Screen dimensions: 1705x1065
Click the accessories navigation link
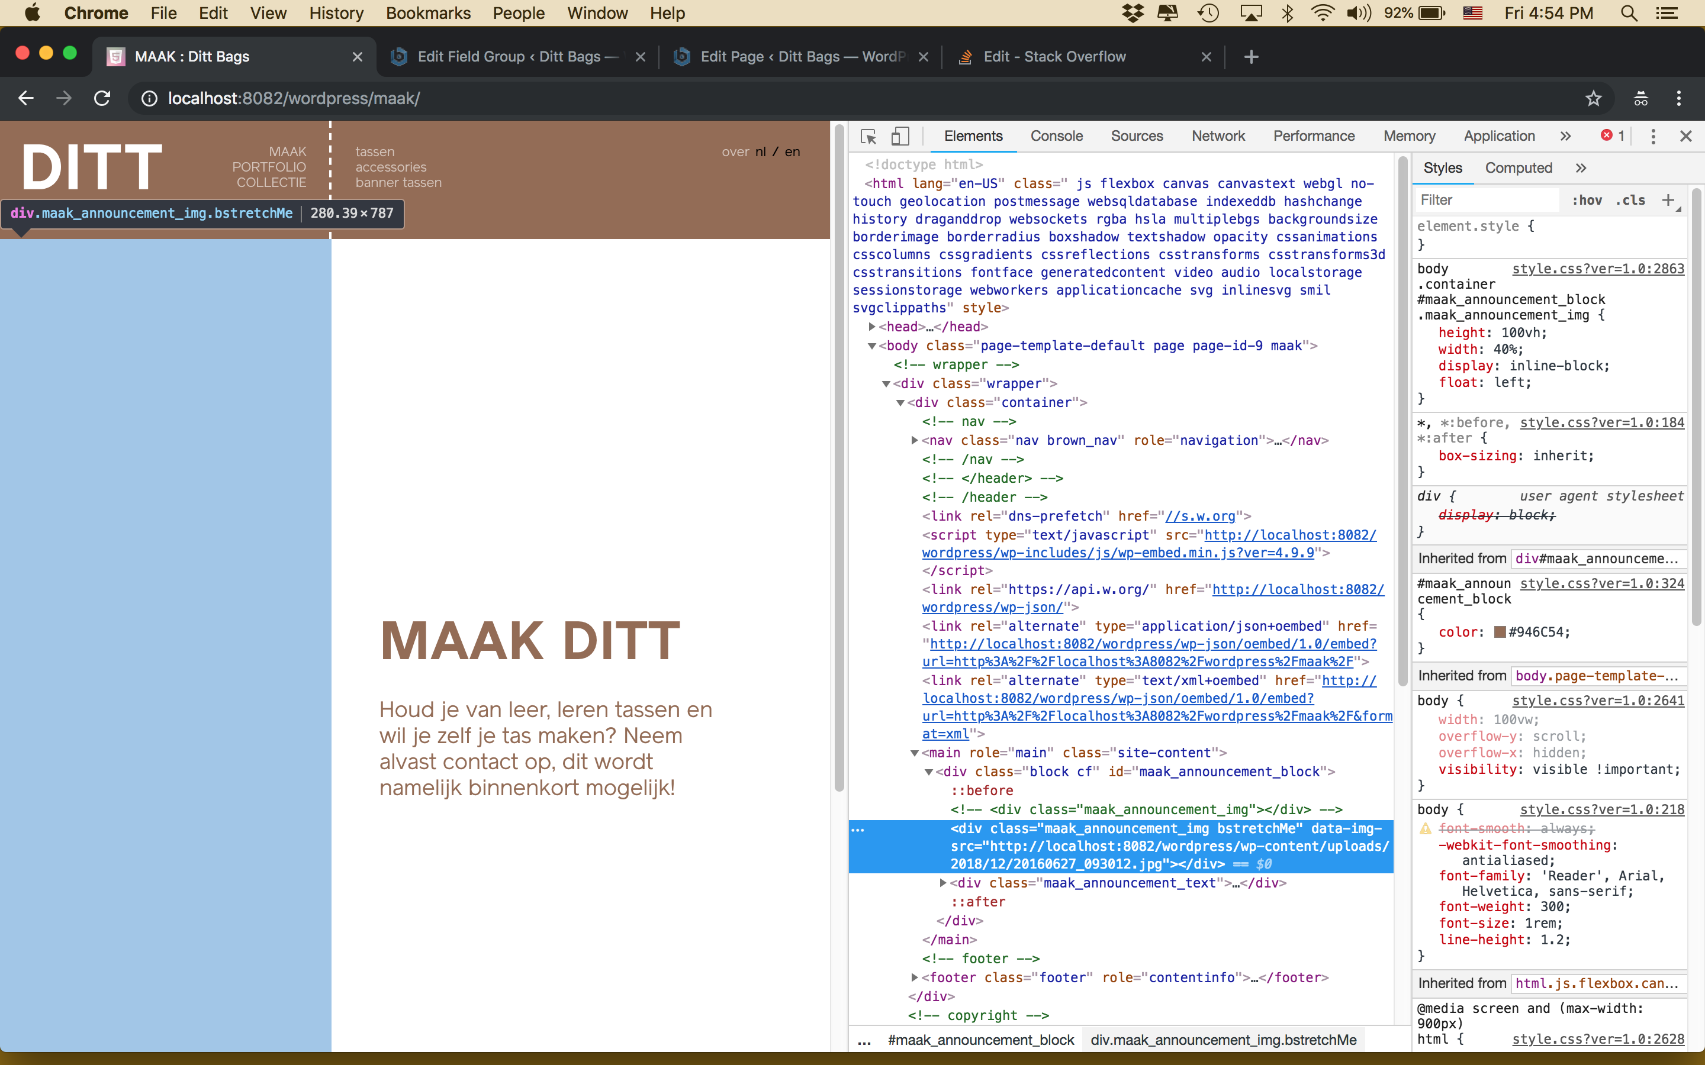pos(391,167)
